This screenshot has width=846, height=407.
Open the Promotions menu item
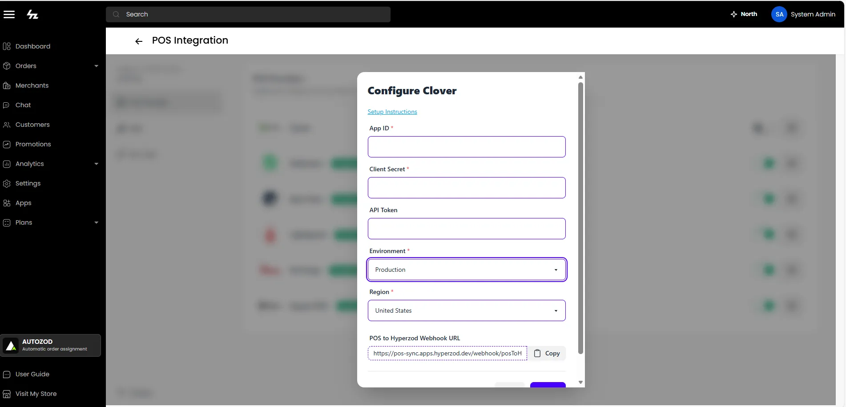(x=33, y=144)
